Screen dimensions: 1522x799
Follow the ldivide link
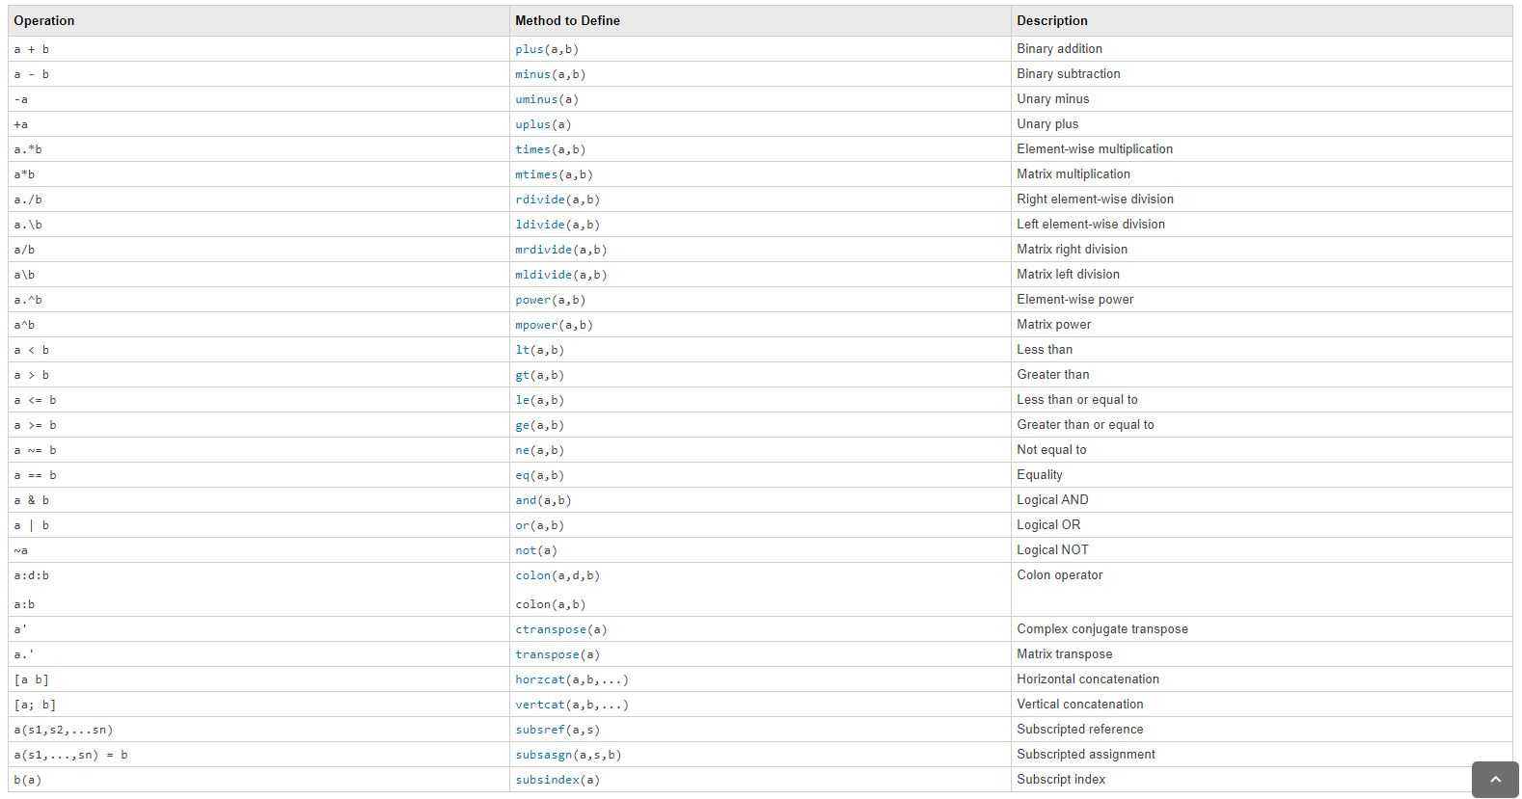pyautogui.click(x=539, y=225)
